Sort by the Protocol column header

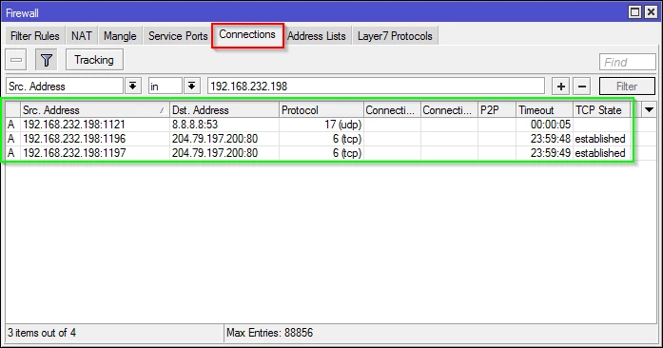pos(321,110)
